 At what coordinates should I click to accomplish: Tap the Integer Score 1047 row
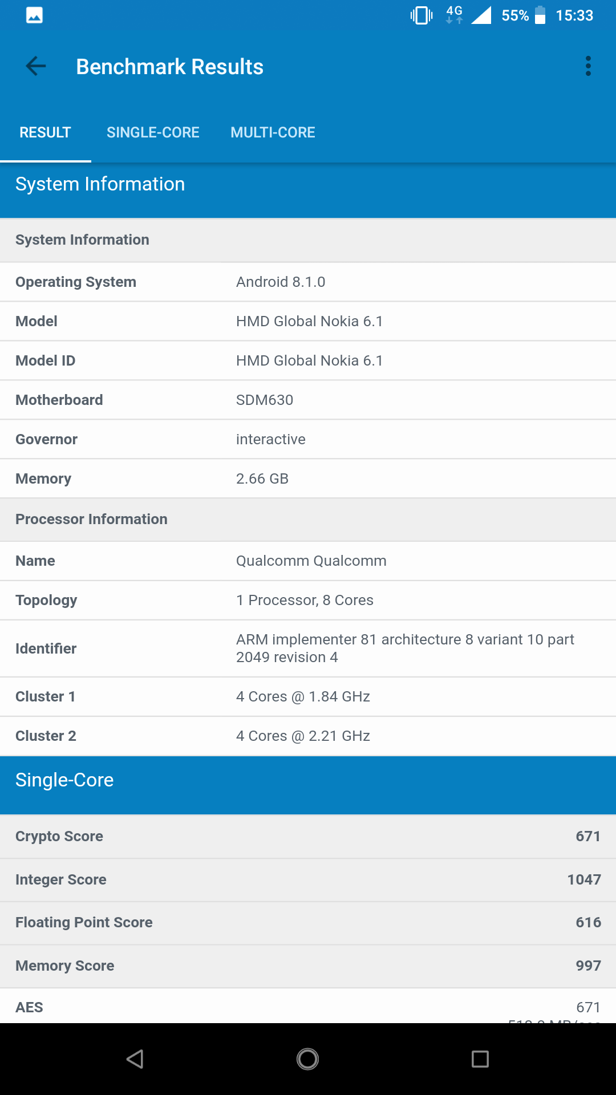click(x=308, y=879)
